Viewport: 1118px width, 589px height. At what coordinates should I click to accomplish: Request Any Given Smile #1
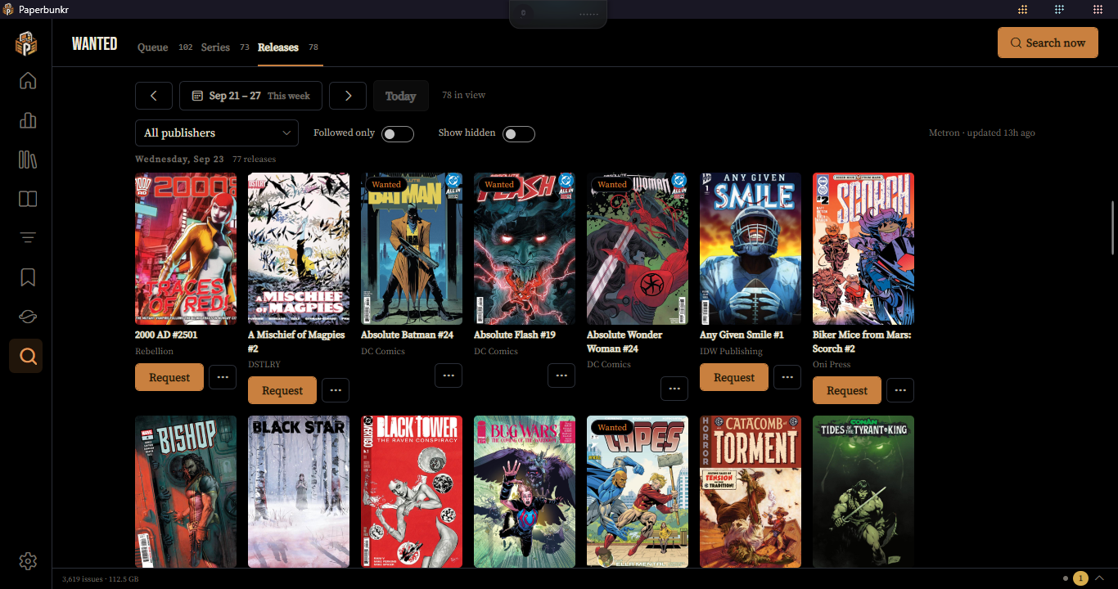tap(734, 377)
